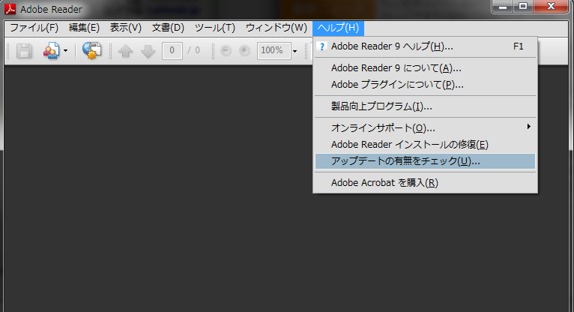Maximize the Adobe Reader window

523,6
